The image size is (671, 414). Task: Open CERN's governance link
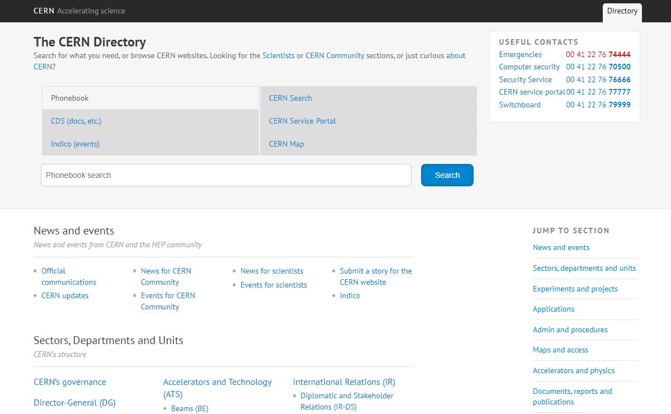click(x=70, y=382)
